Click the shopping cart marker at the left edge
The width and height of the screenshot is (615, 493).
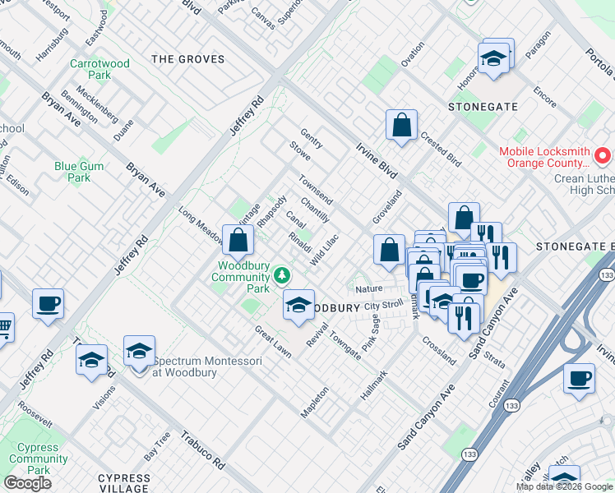(4, 329)
